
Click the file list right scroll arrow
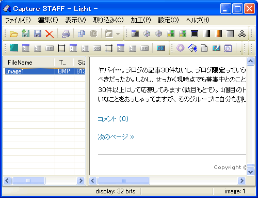[80, 181]
